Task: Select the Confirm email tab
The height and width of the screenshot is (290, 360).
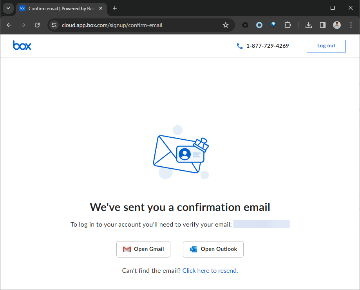Action: tap(59, 8)
